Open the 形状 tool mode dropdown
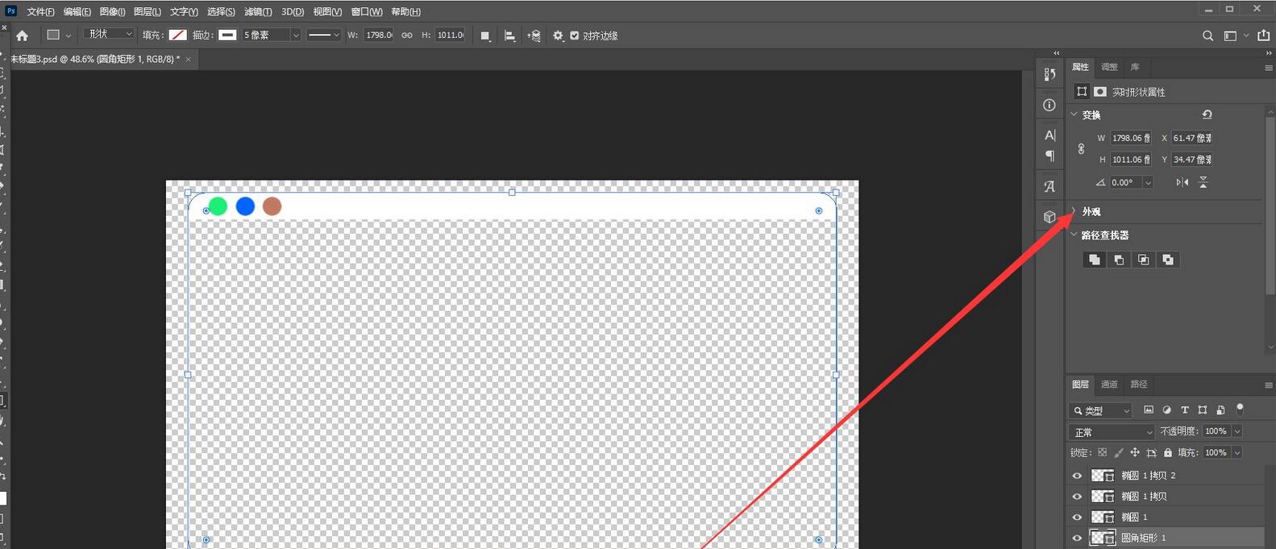The width and height of the screenshot is (1276, 549). point(109,34)
